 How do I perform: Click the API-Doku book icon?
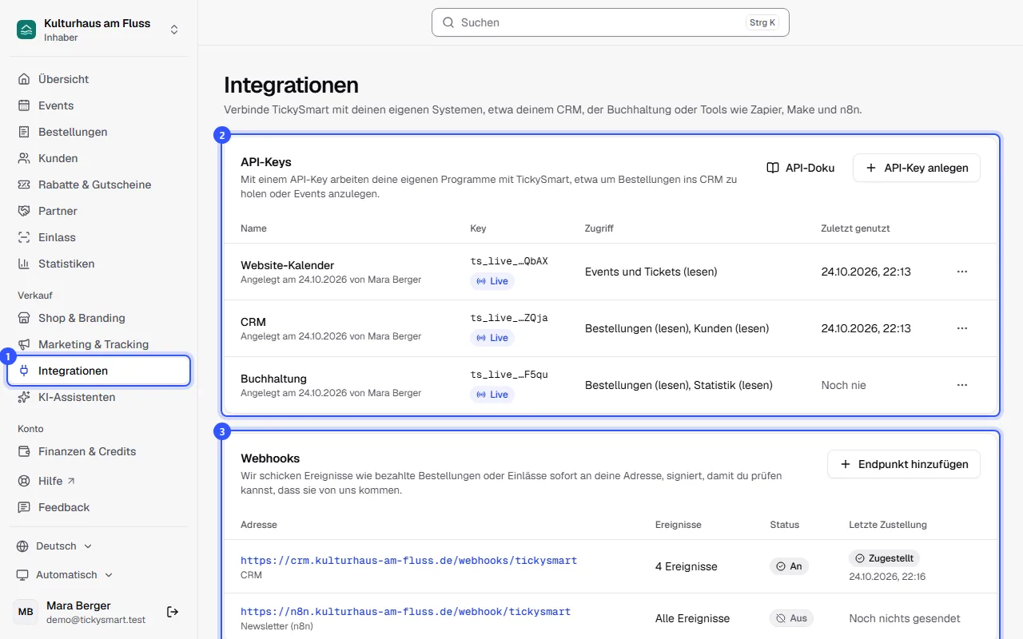click(773, 168)
